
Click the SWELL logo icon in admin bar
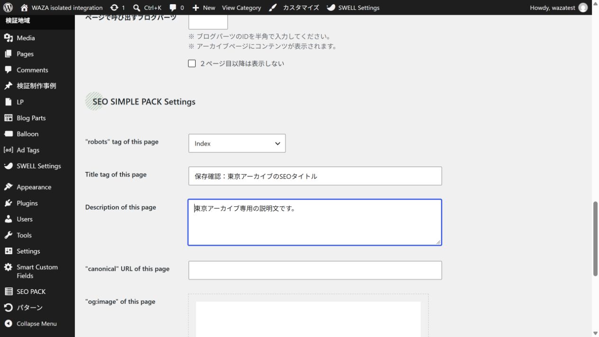(x=331, y=8)
